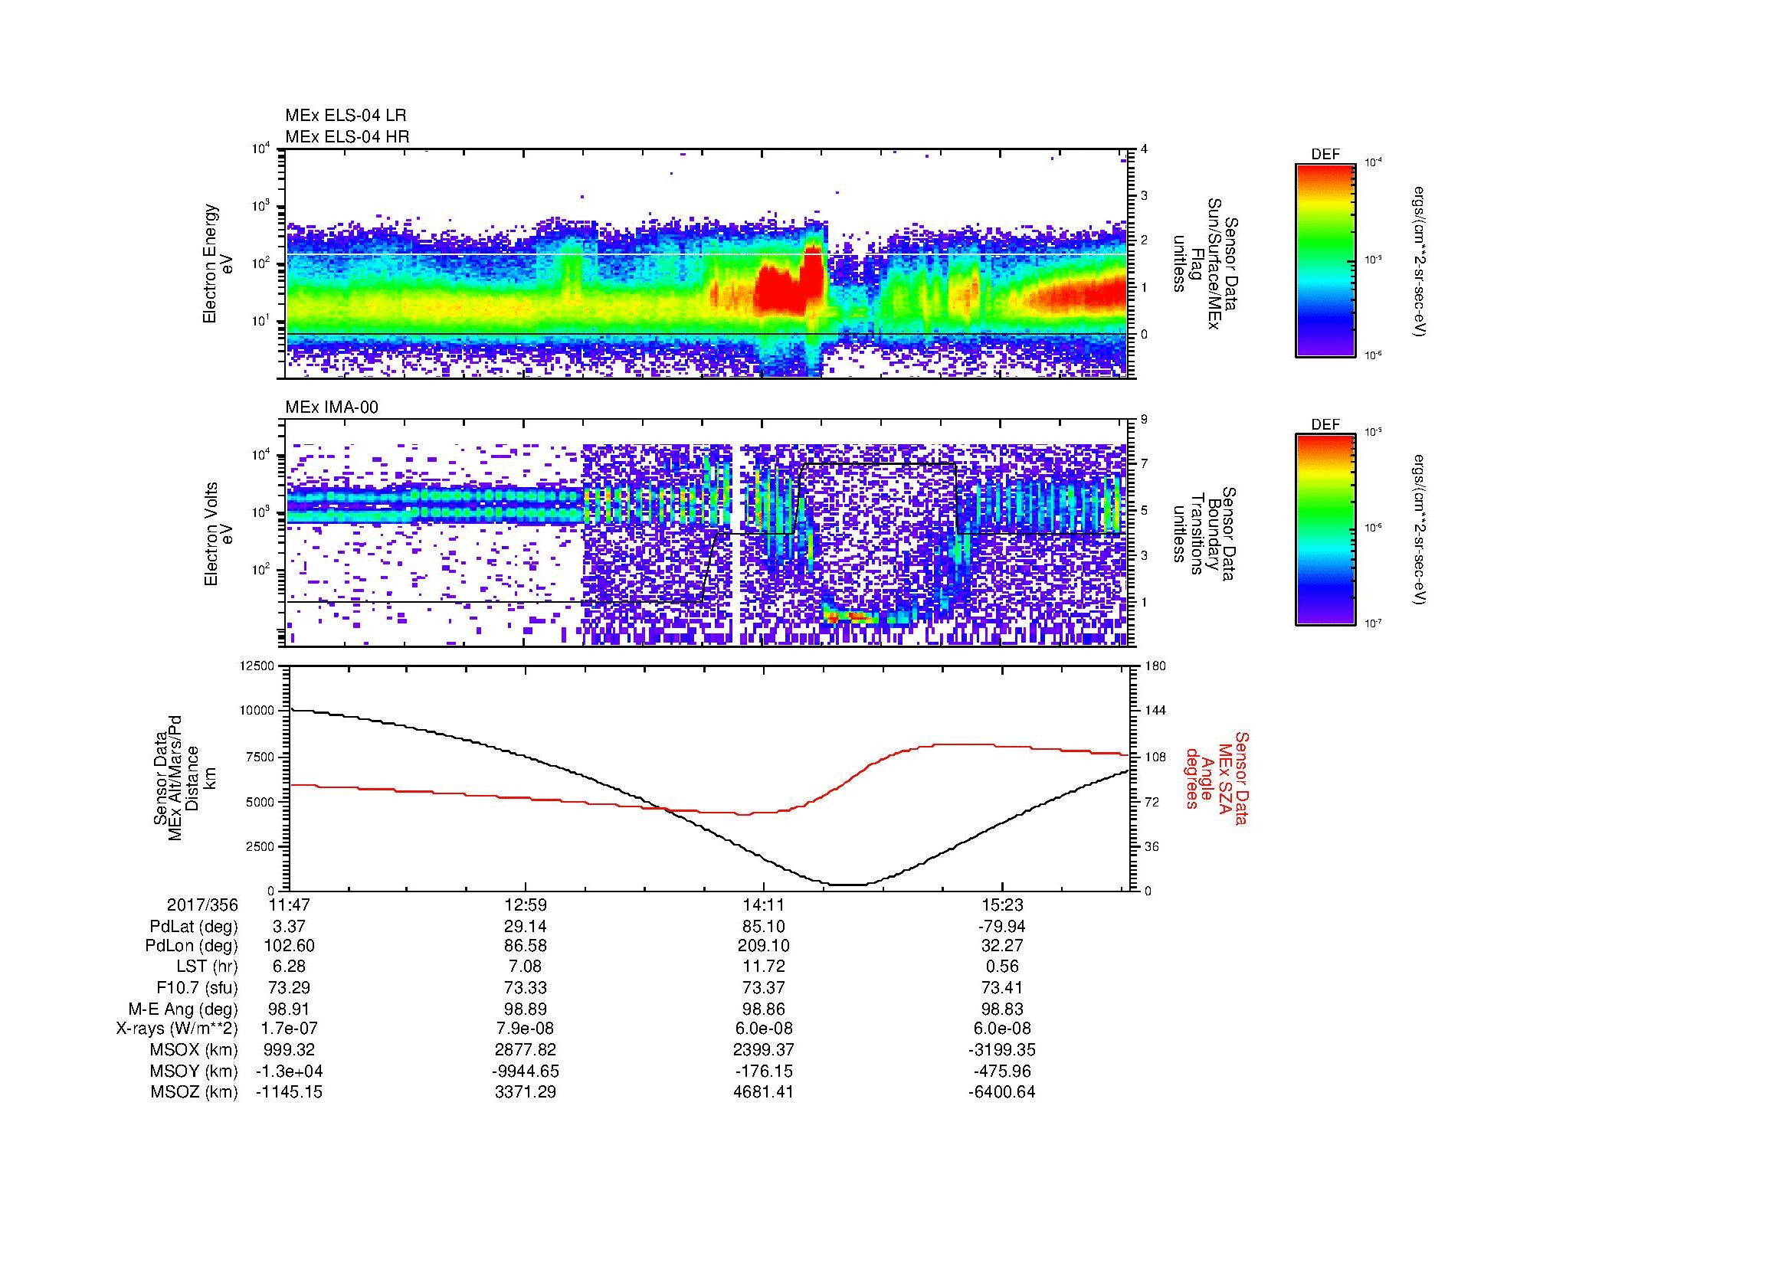The width and height of the screenshot is (1792, 1266).
Task: Click the F10.7 value 73.29
Action: [x=289, y=988]
